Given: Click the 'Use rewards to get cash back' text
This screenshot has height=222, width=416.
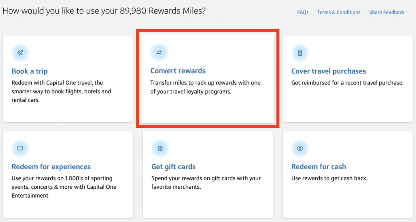Looking at the screenshot, I should [x=329, y=178].
